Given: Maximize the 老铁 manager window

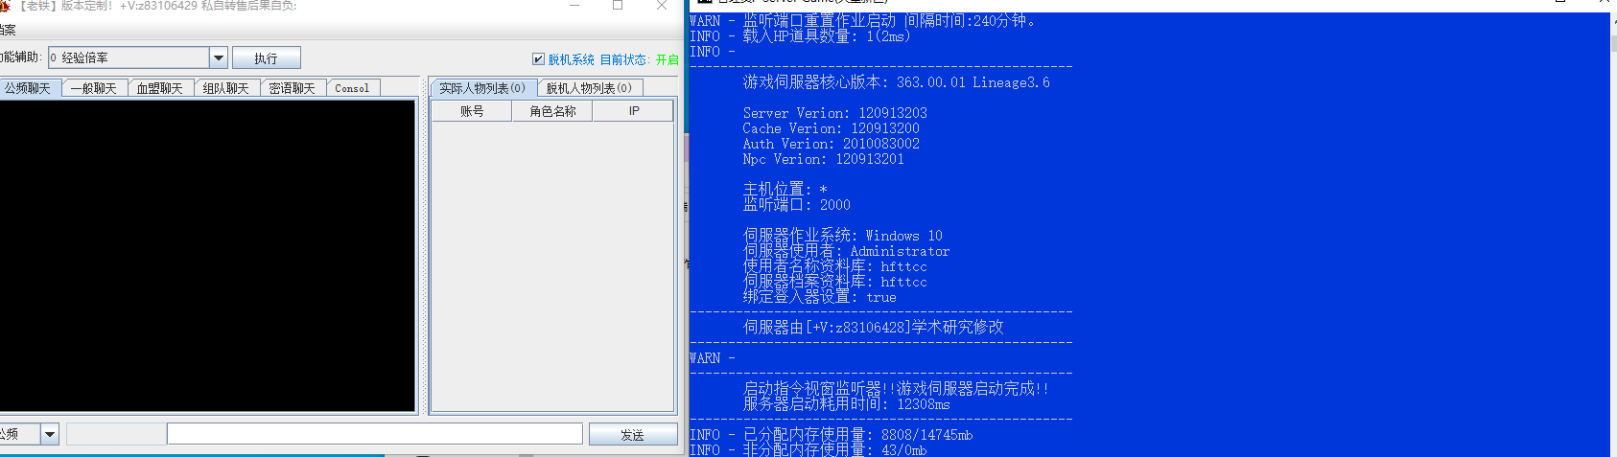Looking at the screenshot, I should coord(618,6).
